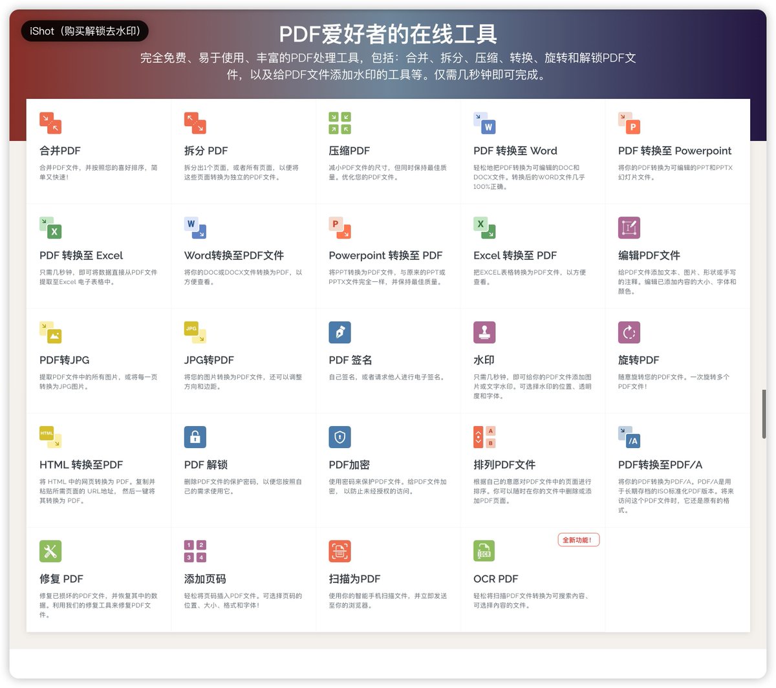Click the Word转换至PDF文件 icon
776x688 pixels.
(195, 228)
